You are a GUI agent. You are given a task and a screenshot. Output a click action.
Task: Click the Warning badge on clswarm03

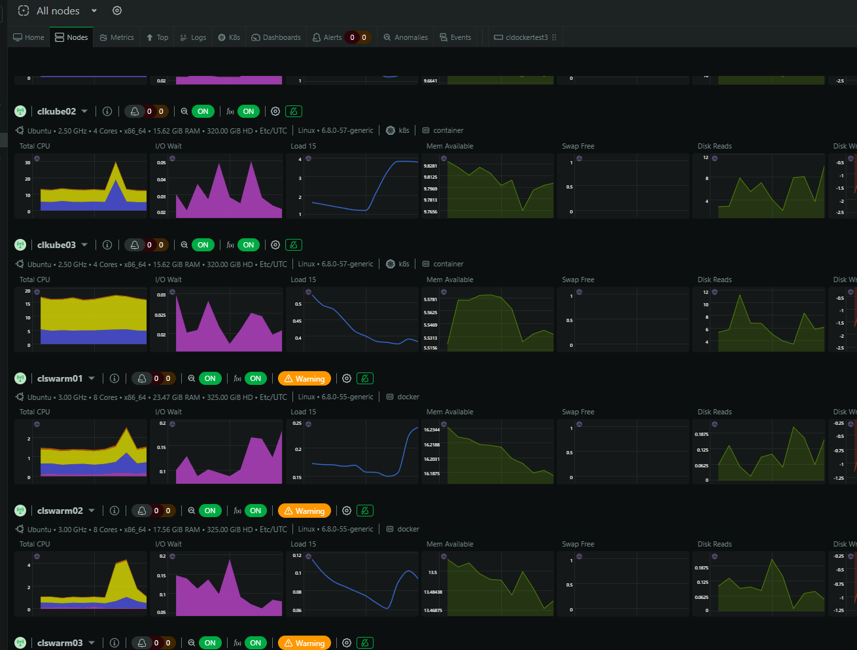(304, 643)
